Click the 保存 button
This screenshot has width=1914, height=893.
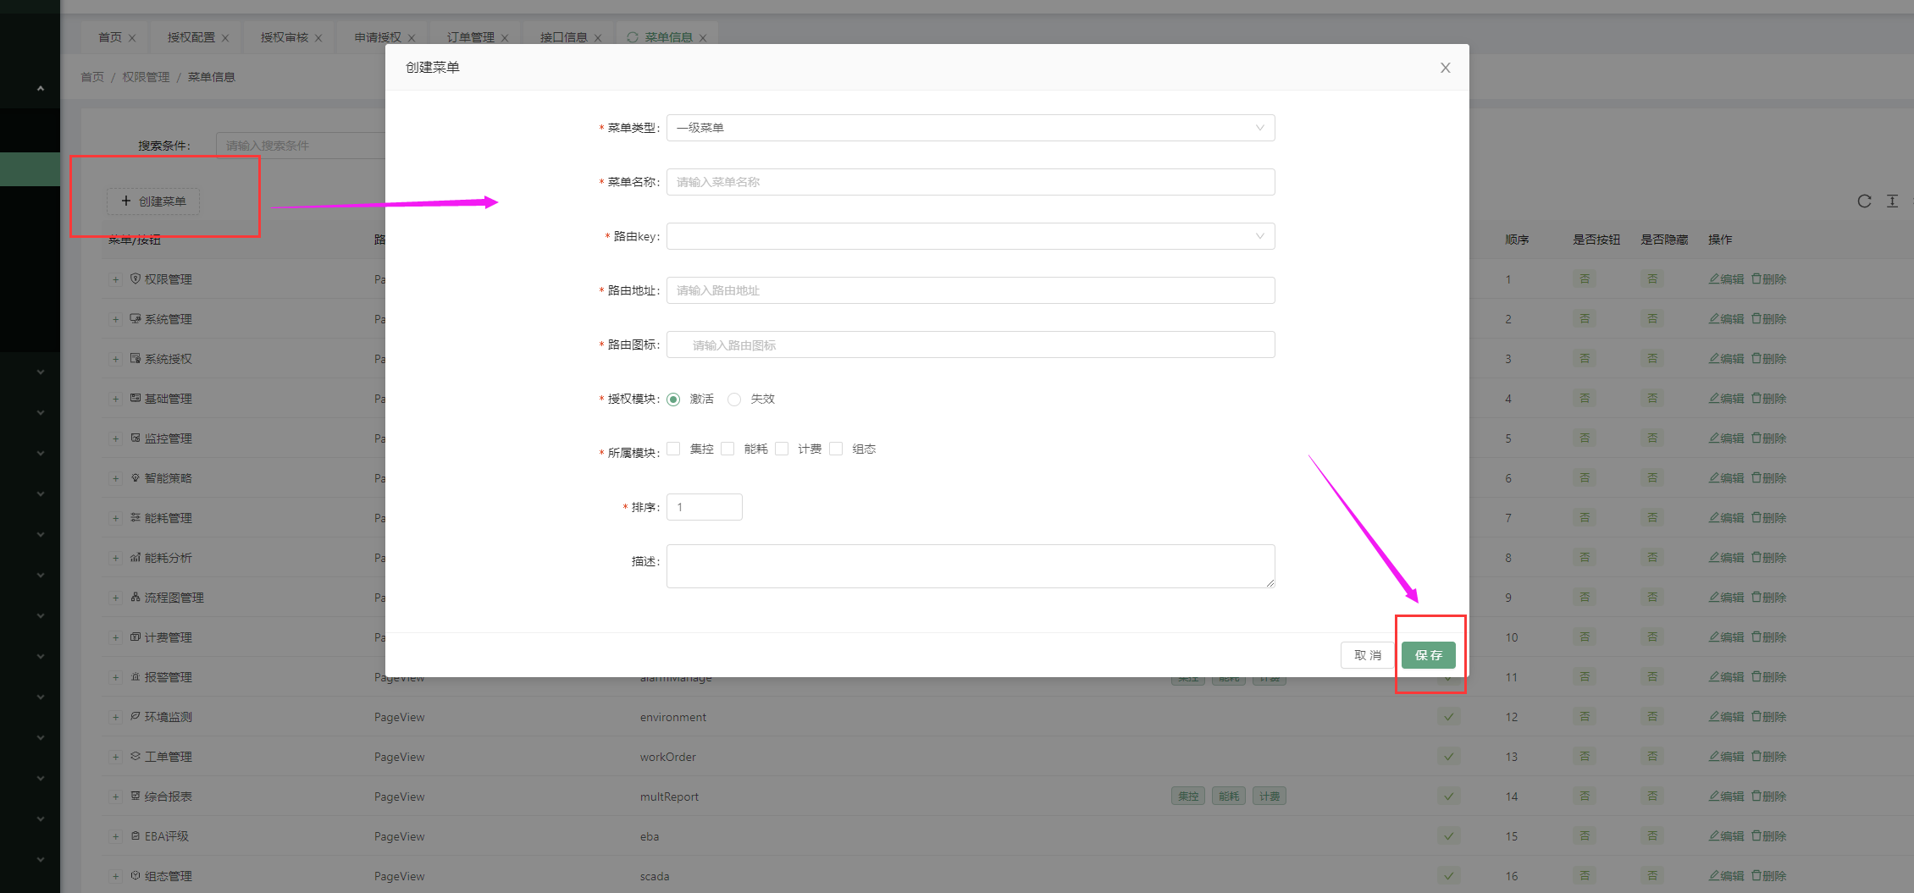[x=1428, y=655]
